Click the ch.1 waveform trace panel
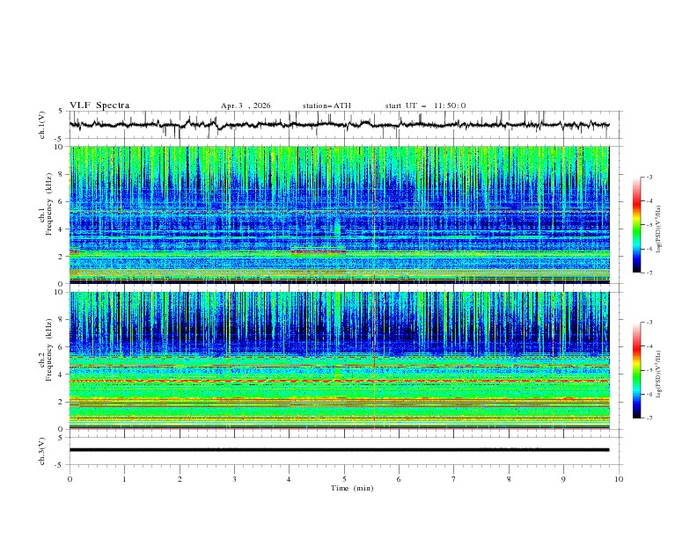This screenshot has height=538, width=697. click(345, 125)
